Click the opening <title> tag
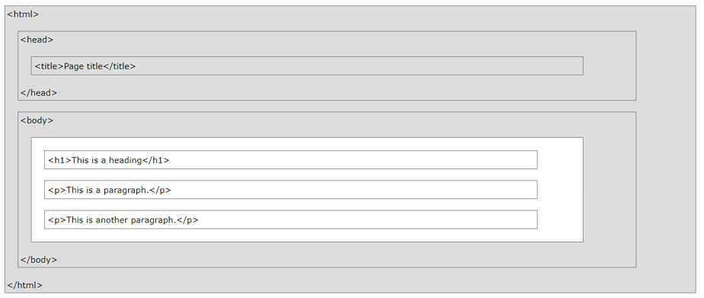The height and width of the screenshot is (298, 704). (50, 66)
